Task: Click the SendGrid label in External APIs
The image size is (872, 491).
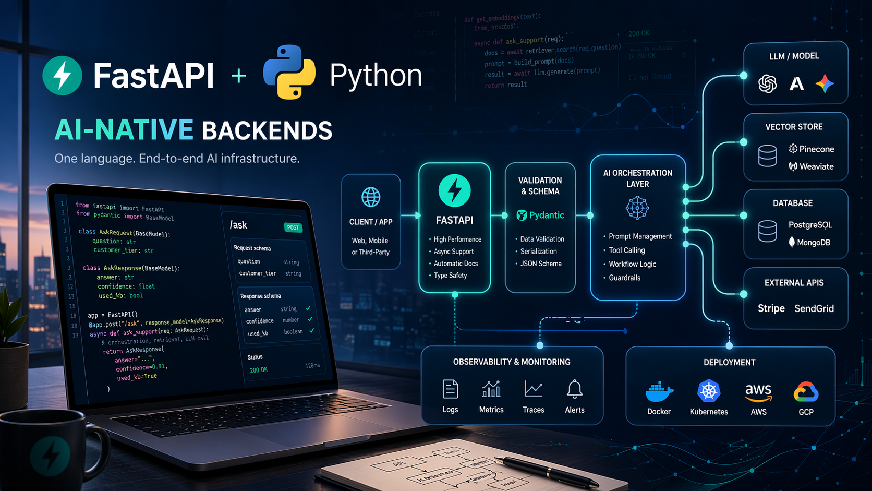Action: pos(814,308)
